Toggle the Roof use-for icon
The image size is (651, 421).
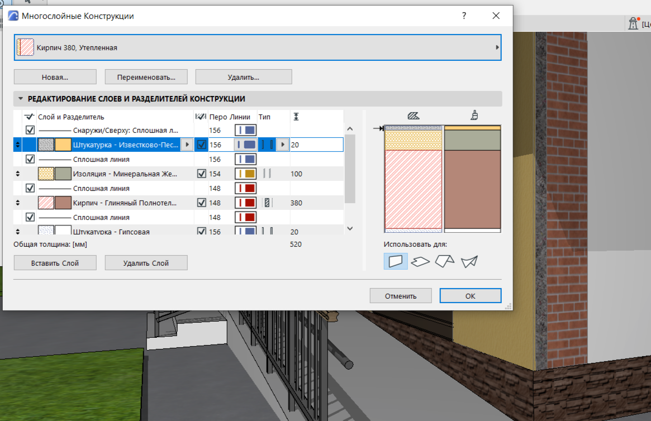445,261
